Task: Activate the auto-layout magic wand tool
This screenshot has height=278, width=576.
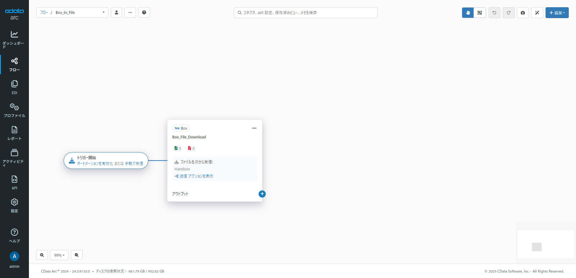Action: (x=537, y=13)
